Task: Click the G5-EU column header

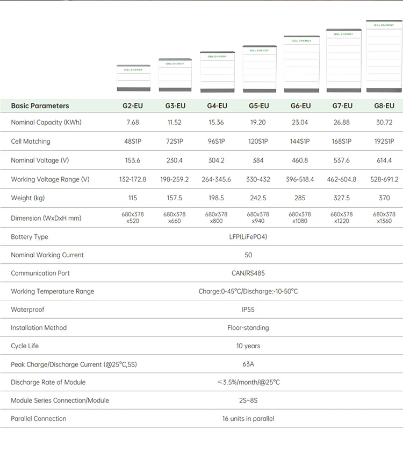Action: pos(258,106)
